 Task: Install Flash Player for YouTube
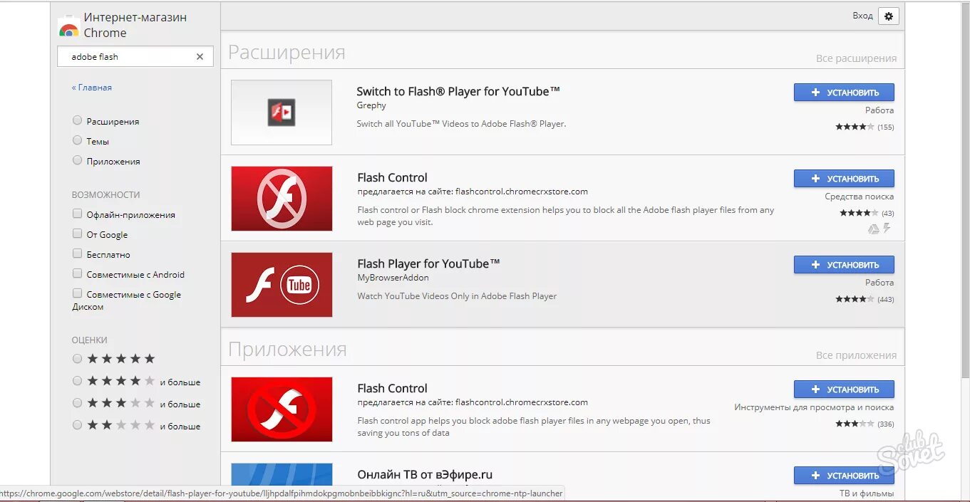(844, 265)
